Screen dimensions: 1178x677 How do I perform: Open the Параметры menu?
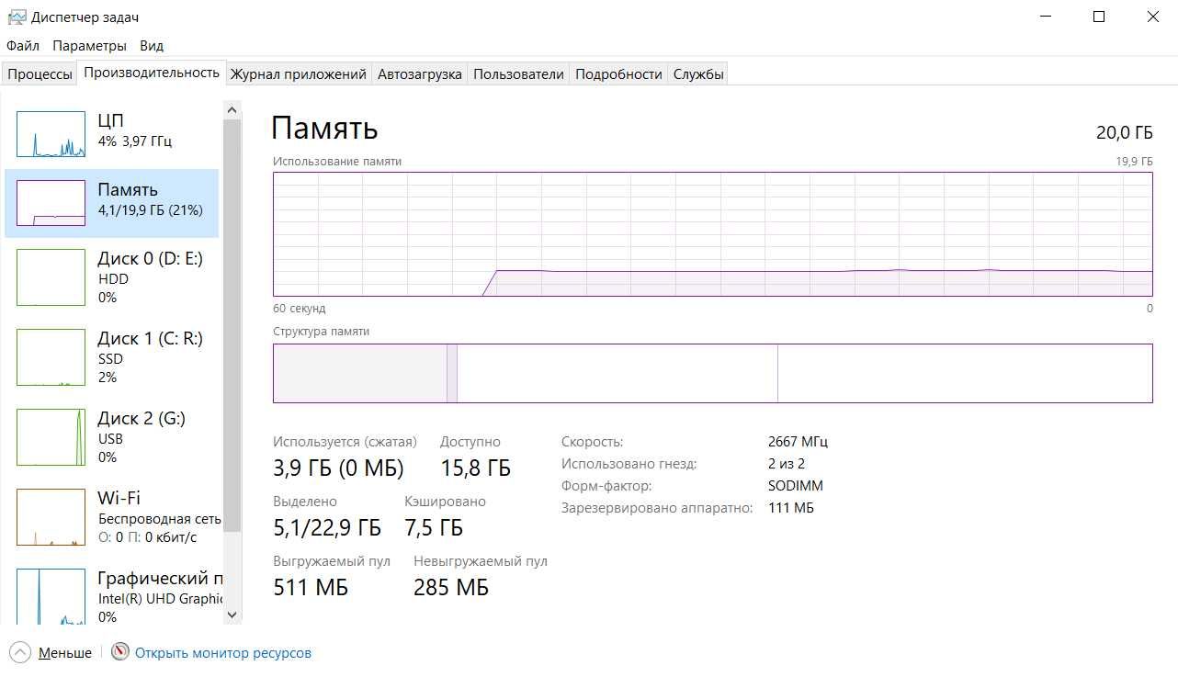point(89,45)
